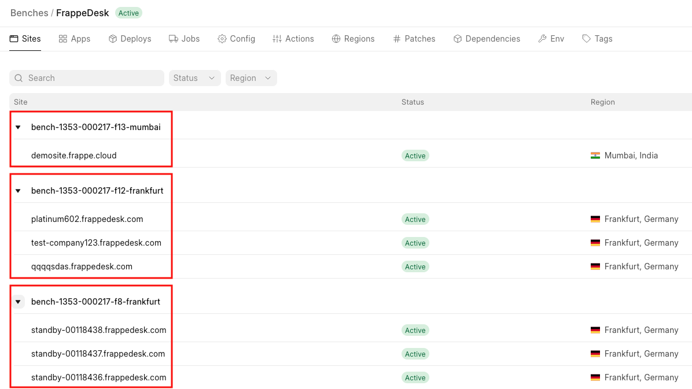Image resolution: width=692 pixels, height=389 pixels.
Task: Click the Germany flag in the qqqqsdas row
Action: (x=595, y=266)
